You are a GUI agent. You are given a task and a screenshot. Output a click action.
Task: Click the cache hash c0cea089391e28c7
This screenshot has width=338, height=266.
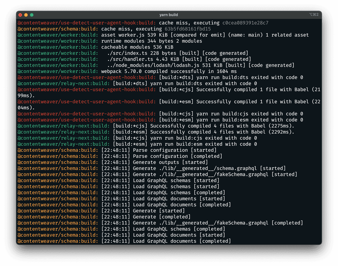pos(245,23)
